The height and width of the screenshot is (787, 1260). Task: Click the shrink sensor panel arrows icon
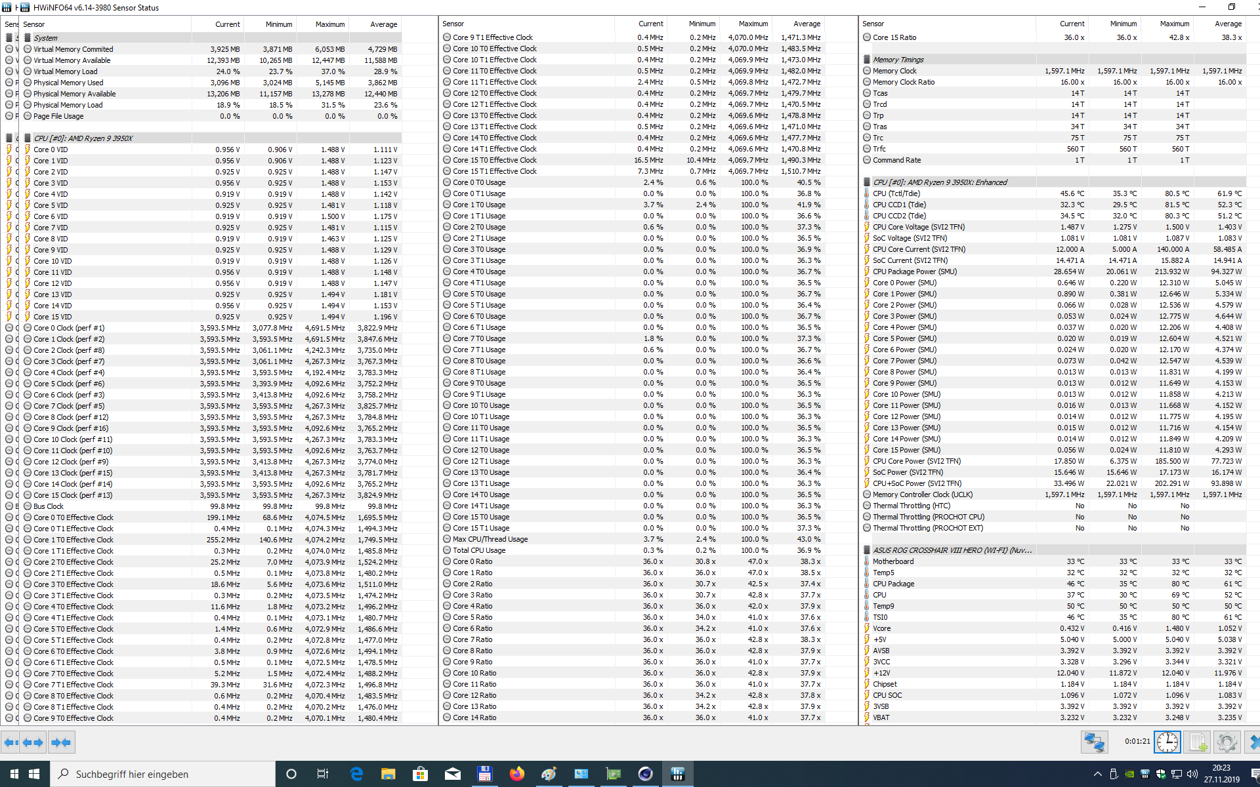coord(61,742)
